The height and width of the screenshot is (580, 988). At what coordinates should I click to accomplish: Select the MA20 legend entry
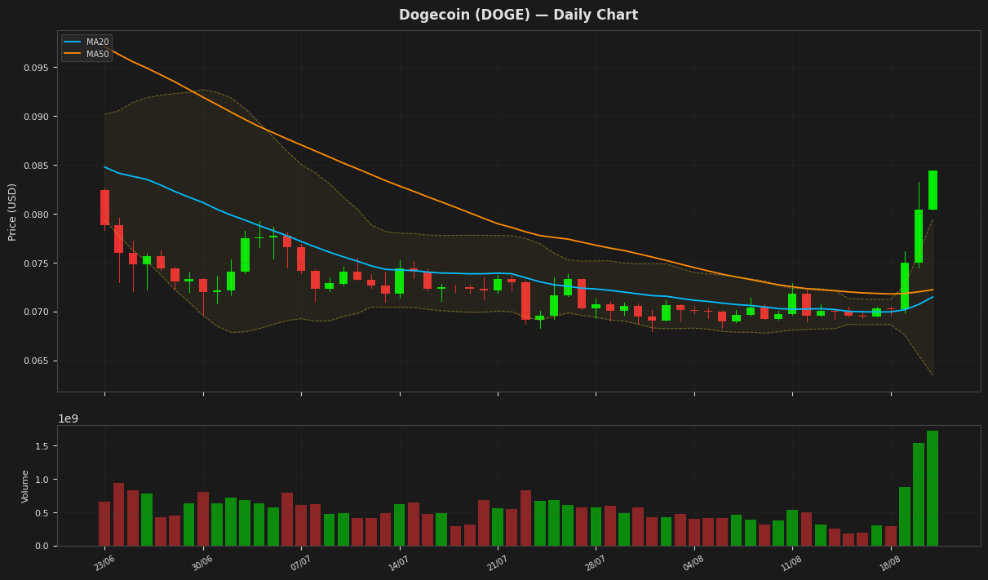(x=86, y=42)
